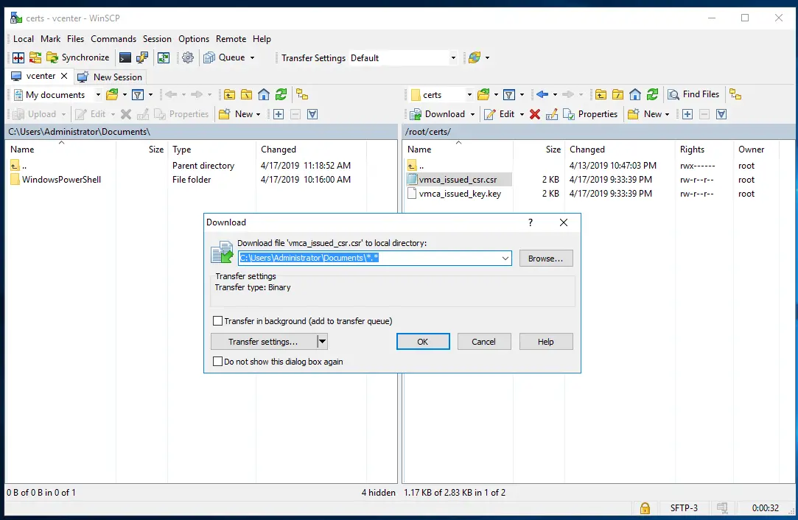Open the Mark menu
This screenshot has height=520, width=798.
50,39
